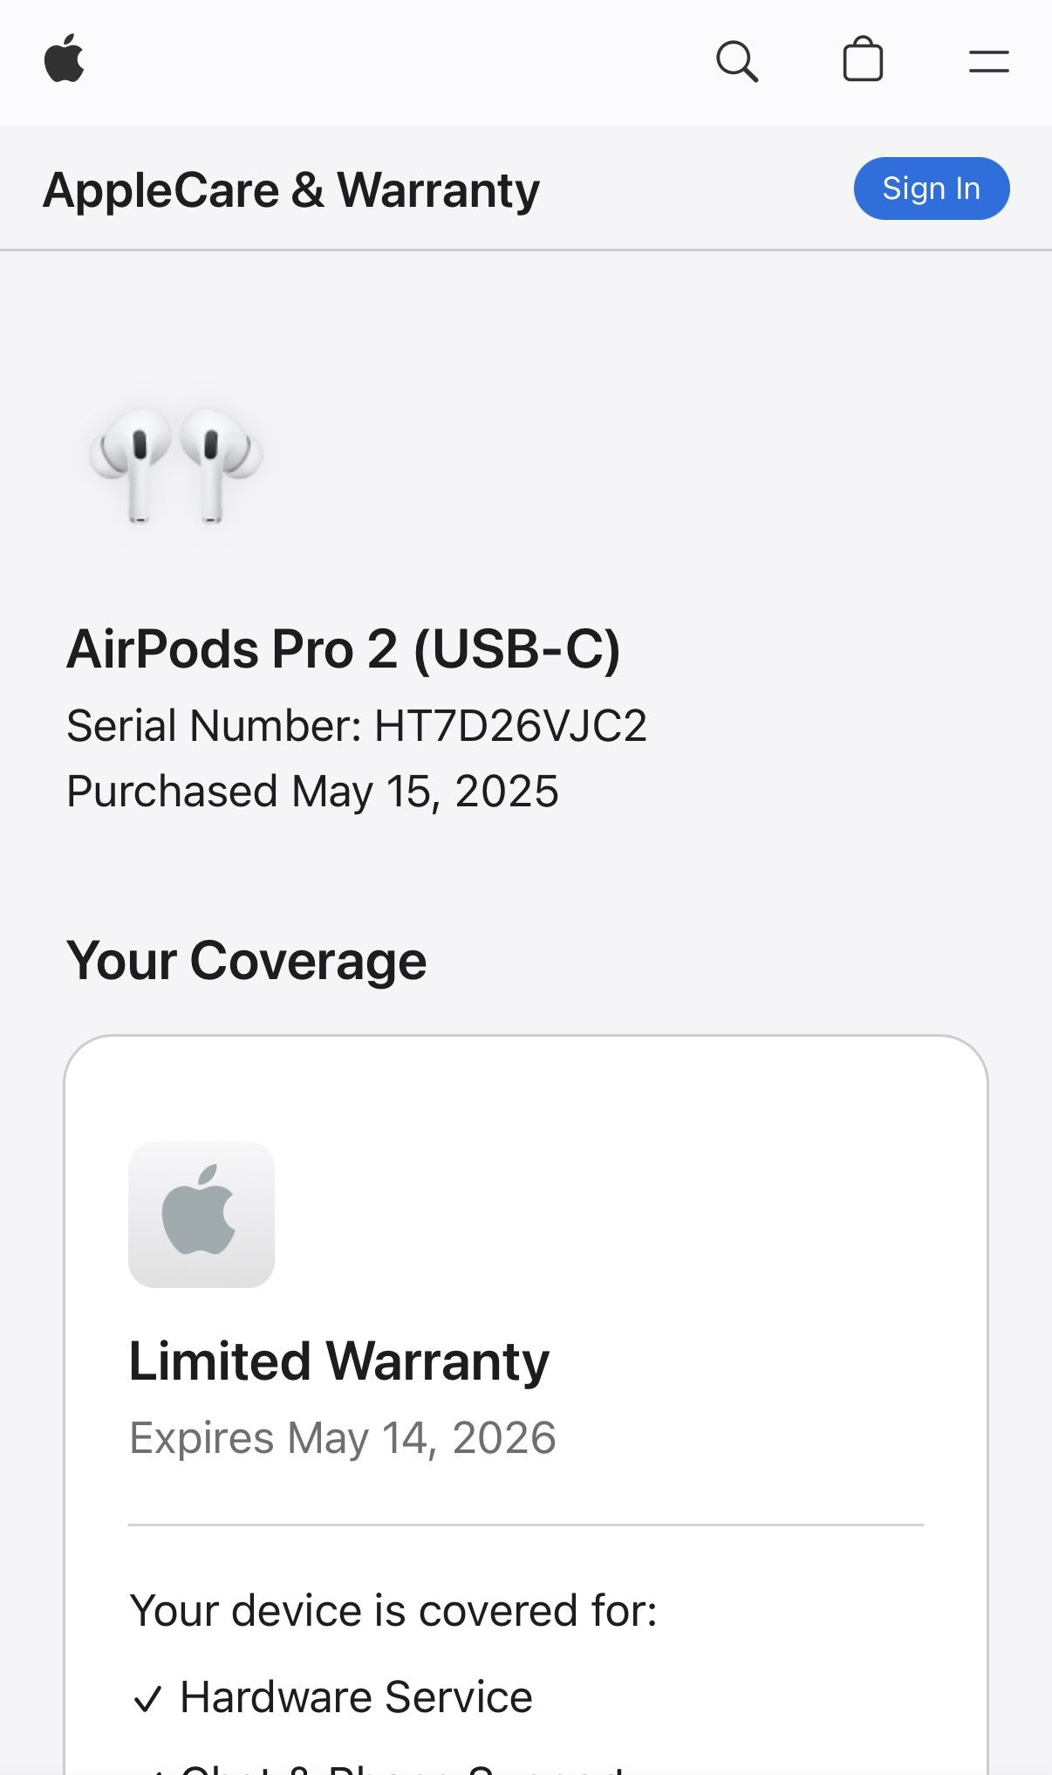
Task: Select the Hardware Service coverage item
Action: click(x=356, y=1697)
